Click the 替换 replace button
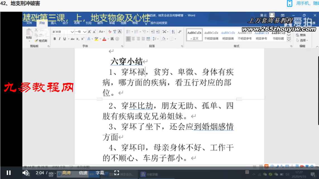 (x=301, y=35)
